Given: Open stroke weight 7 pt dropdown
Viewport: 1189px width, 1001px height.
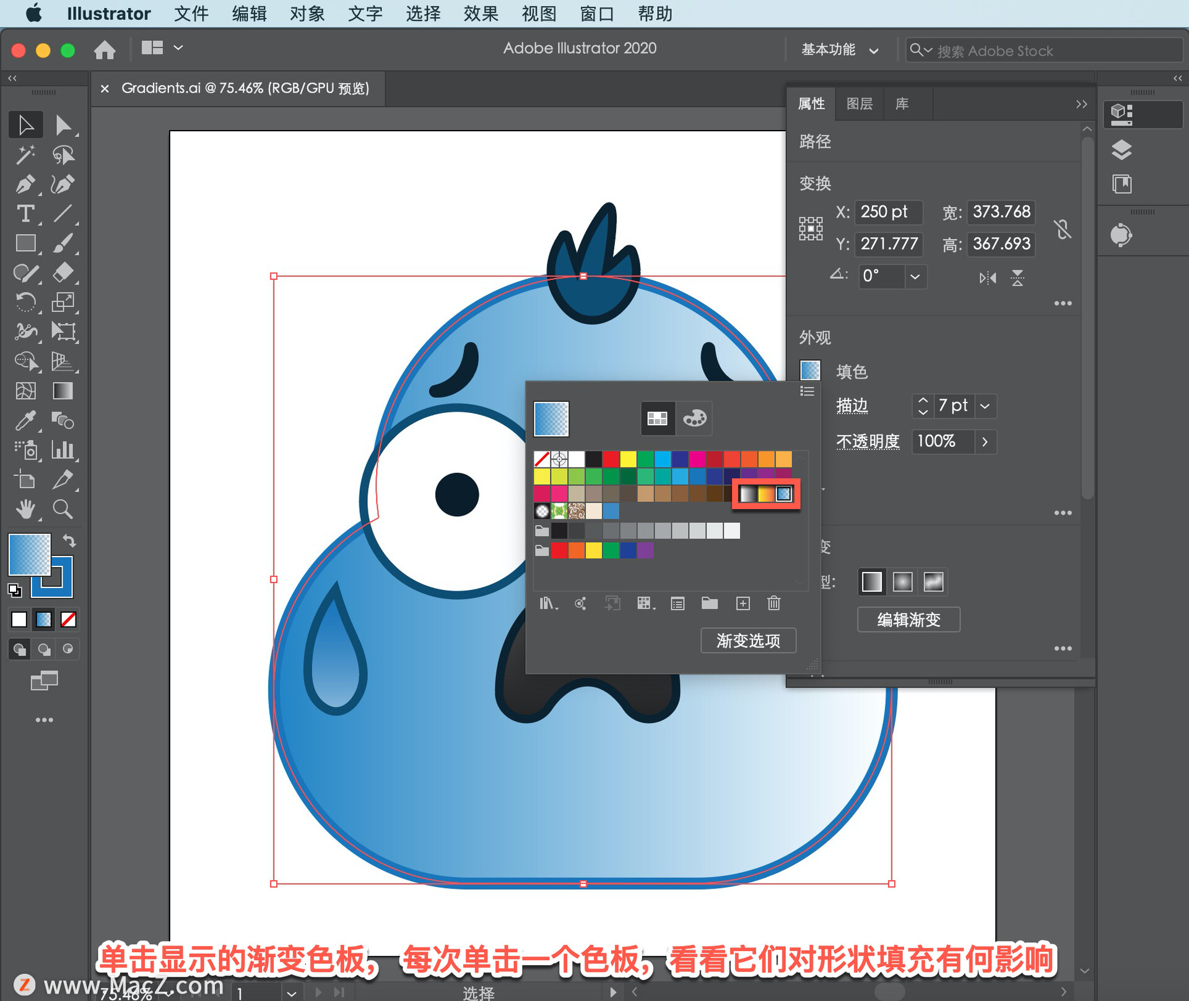Looking at the screenshot, I should click(985, 406).
